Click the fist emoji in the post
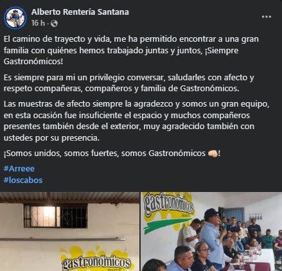The width and height of the screenshot is (282, 271). click(213, 153)
